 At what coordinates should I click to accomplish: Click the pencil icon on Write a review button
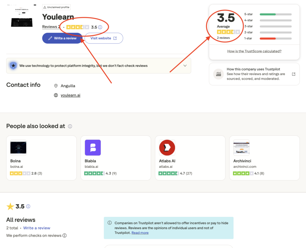(50, 38)
